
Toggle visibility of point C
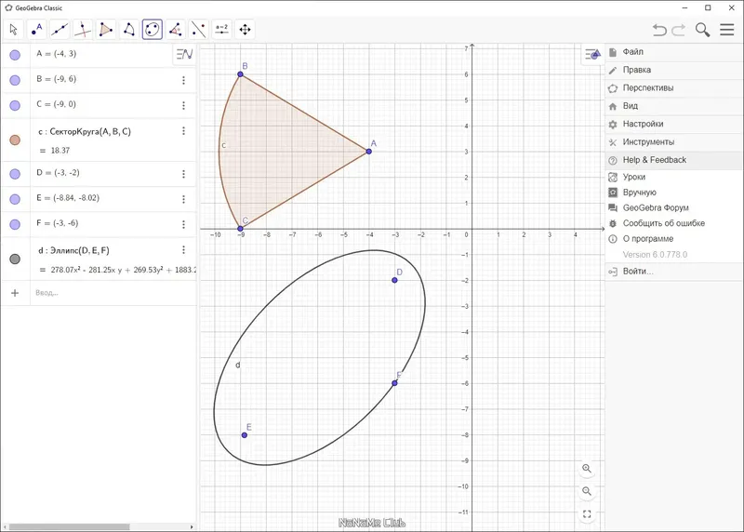coord(15,105)
